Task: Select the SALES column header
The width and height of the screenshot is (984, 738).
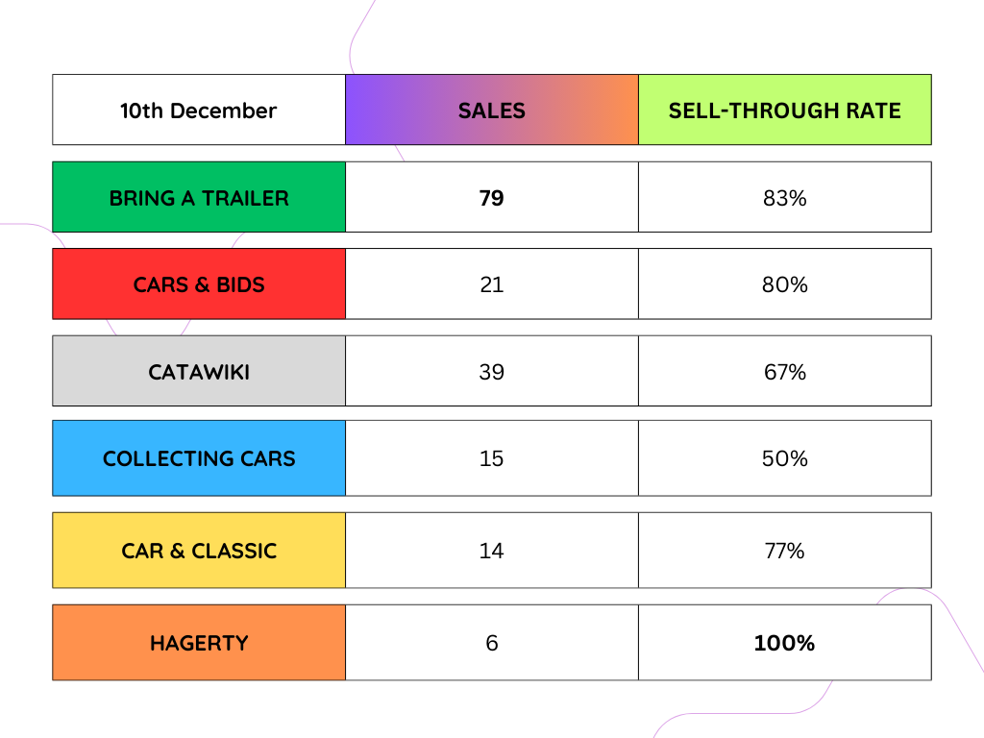Action: [491, 110]
